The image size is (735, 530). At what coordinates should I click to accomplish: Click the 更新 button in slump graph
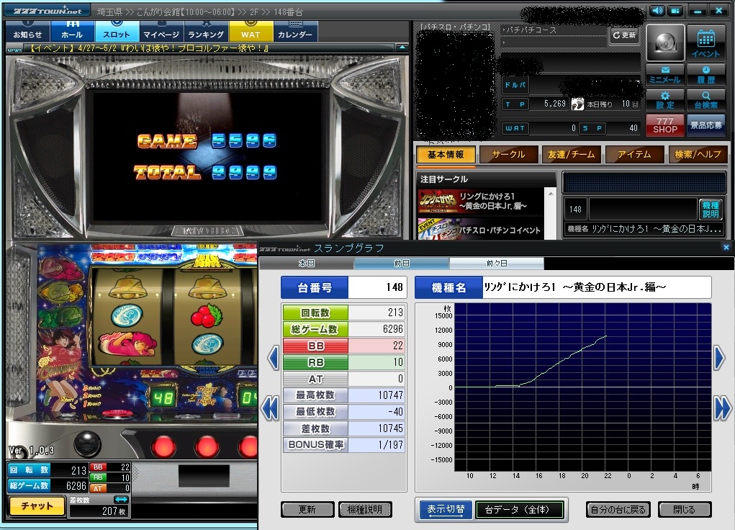tap(307, 509)
